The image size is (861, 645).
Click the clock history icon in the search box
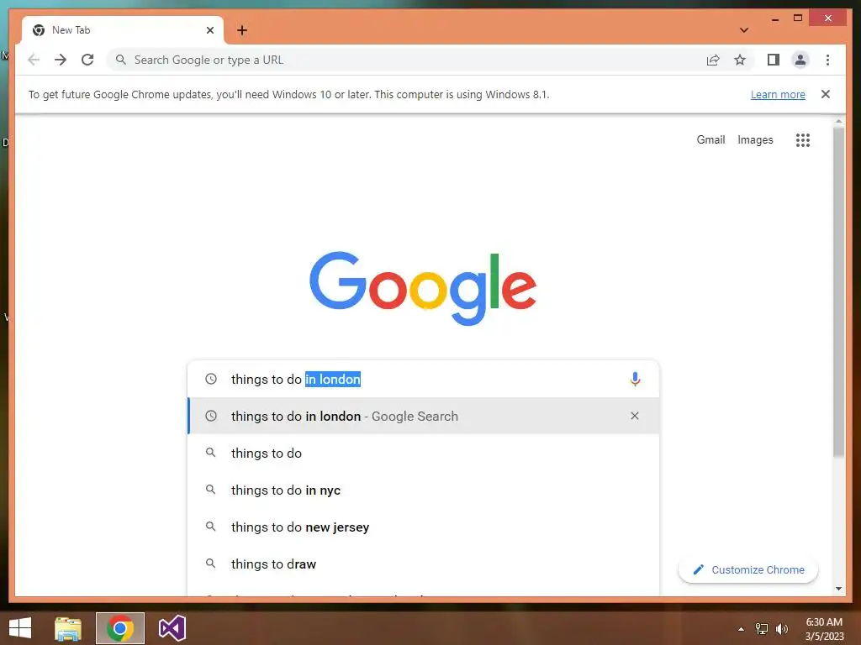coord(211,379)
